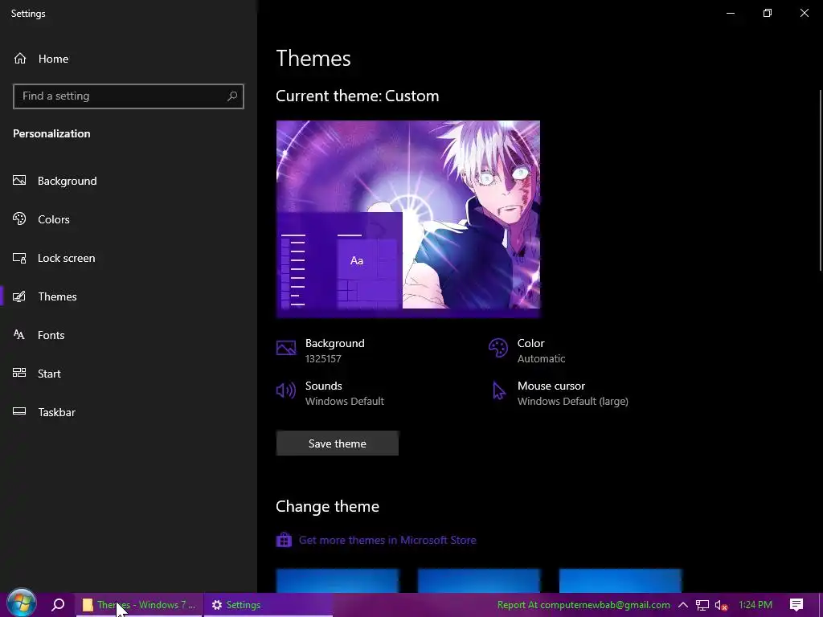This screenshot has width=823, height=617.
Task: Minimize the Settings window
Action: [x=731, y=13]
